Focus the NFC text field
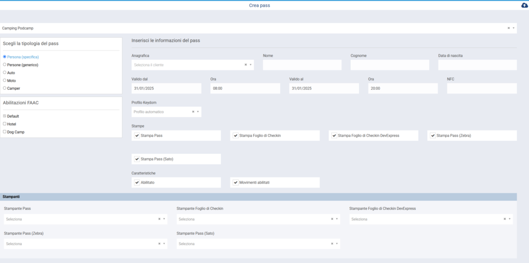Viewport: 529px width, 263px height. pos(481,88)
